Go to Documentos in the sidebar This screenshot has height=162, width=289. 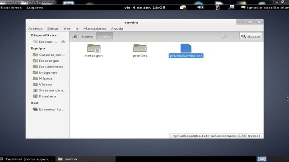(x=48, y=67)
